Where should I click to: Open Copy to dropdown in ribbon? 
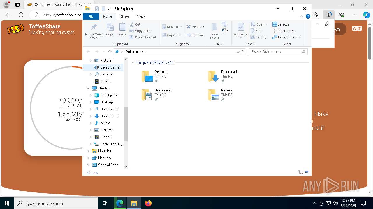[x=172, y=35]
